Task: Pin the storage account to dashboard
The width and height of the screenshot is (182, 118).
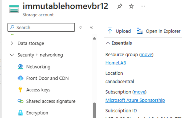Action: (x=120, y=6)
